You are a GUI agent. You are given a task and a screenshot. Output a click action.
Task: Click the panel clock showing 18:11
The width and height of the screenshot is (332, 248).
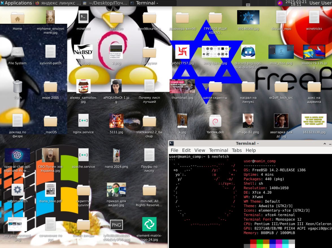296,3
